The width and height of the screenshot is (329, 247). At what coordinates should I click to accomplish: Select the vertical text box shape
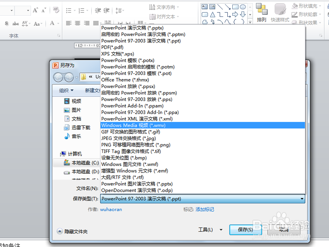point(212,7)
